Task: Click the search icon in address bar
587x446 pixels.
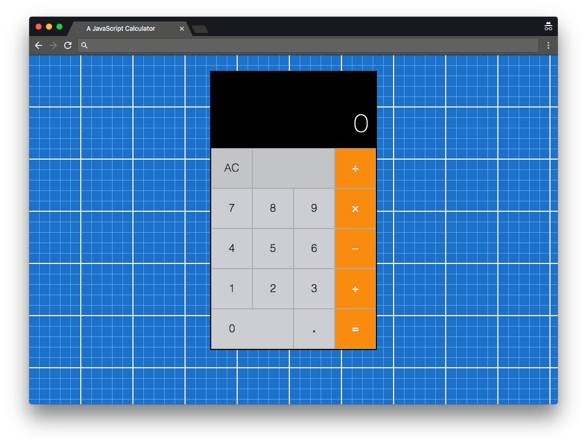Action: pos(84,45)
